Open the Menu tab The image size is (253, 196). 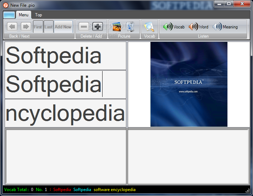click(x=23, y=15)
